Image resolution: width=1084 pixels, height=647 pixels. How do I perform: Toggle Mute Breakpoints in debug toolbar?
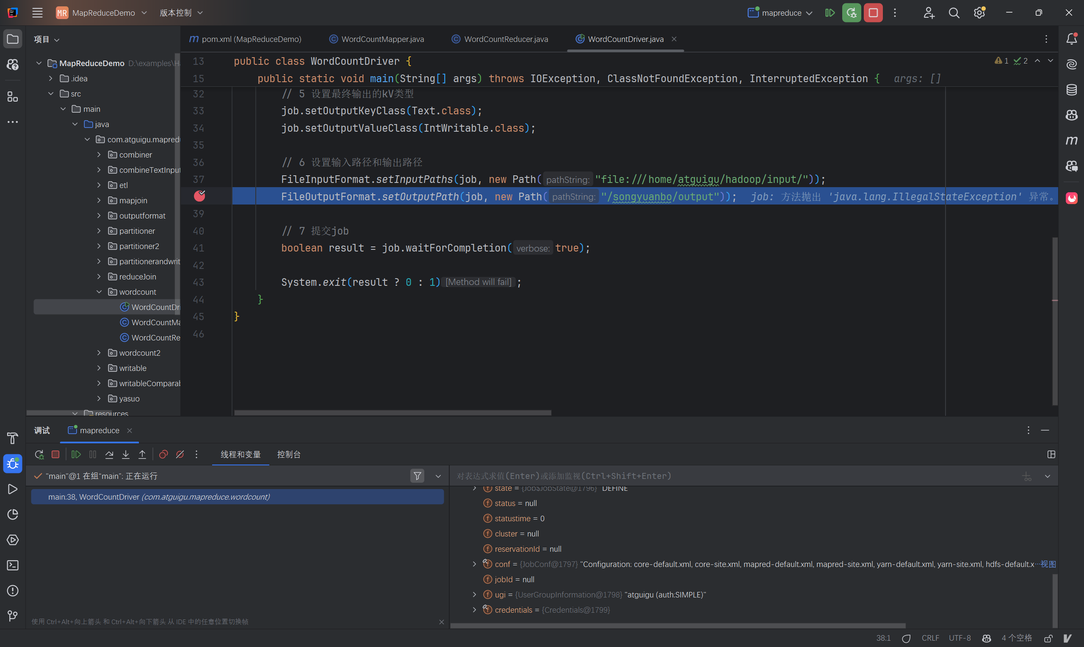[x=180, y=454]
